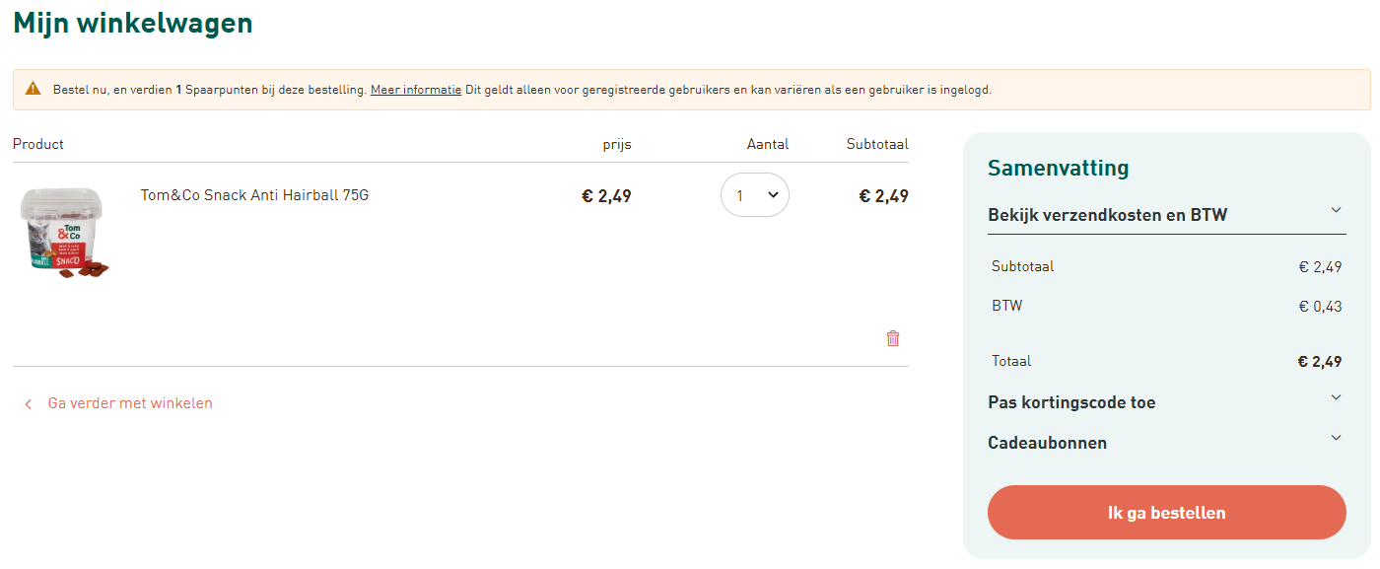Click the Samenvatting heading in summary box
Viewport: 1380px width, 569px height.
pyautogui.click(x=1058, y=168)
